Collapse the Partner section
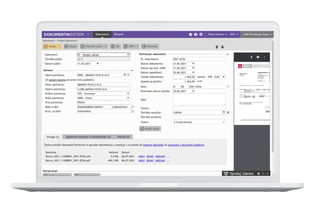This screenshot has height=210, width=317. pyautogui.click(x=132, y=70)
